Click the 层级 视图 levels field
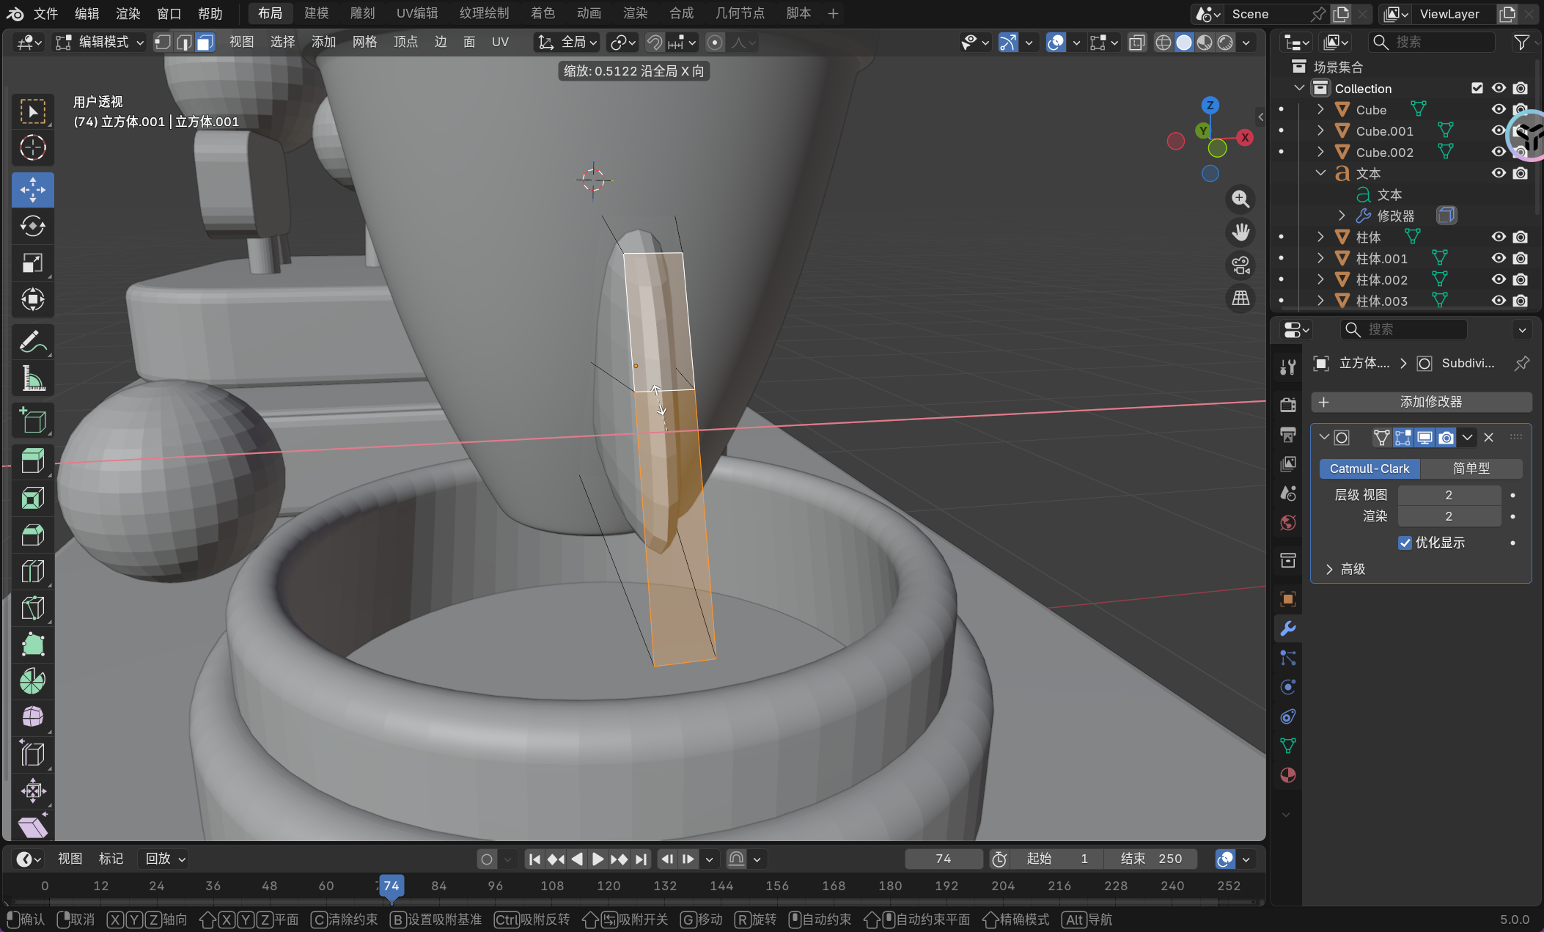 click(x=1448, y=495)
